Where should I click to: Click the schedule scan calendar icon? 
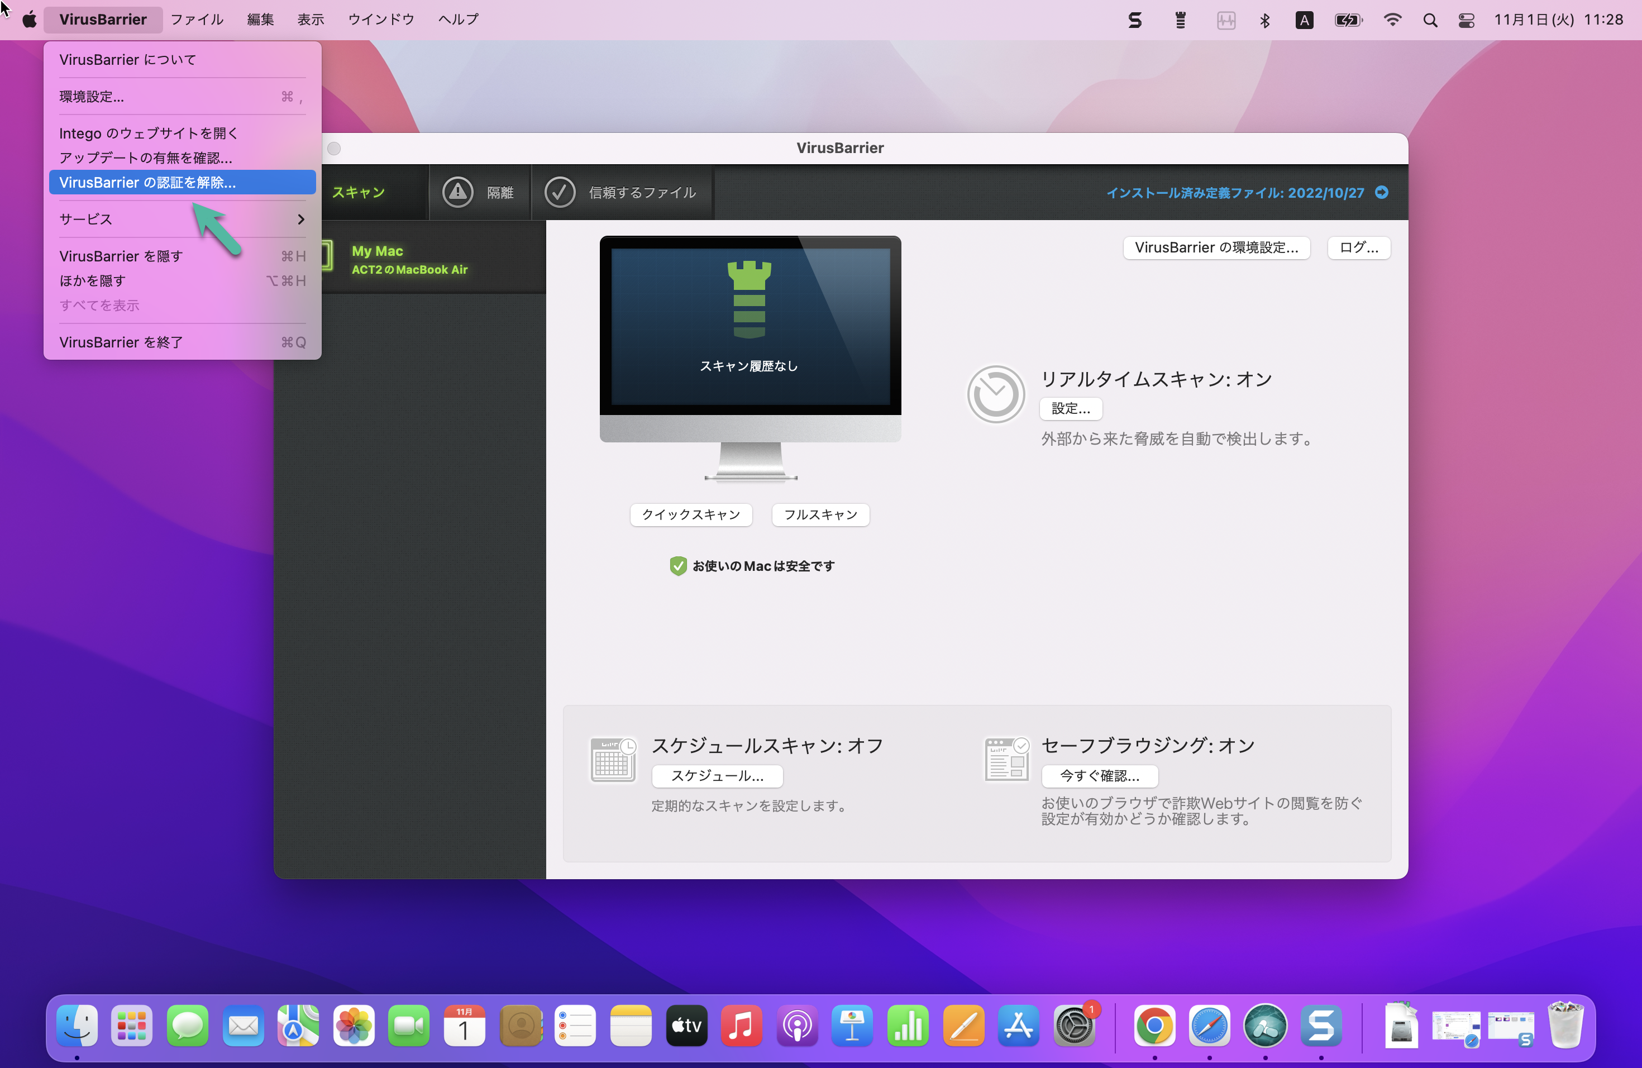pyautogui.click(x=613, y=760)
